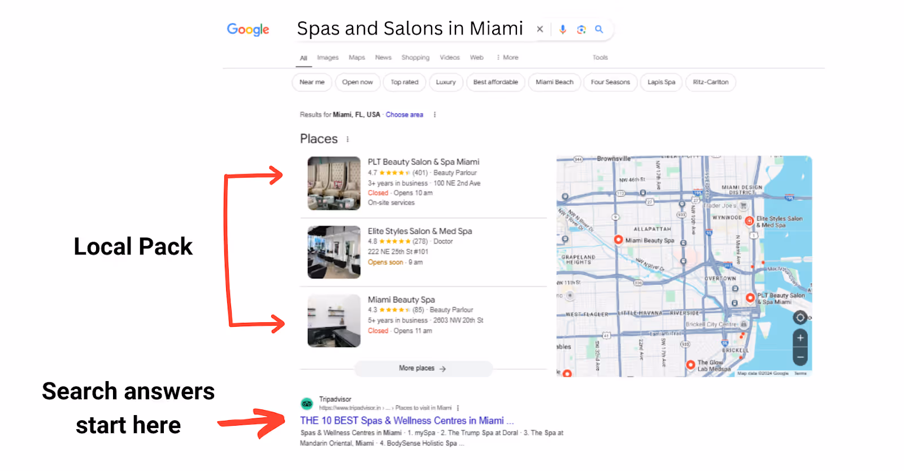Clear the search box with the X icon
The width and height of the screenshot is (904, 471).
pyautogui.click(x=540, y=29)
